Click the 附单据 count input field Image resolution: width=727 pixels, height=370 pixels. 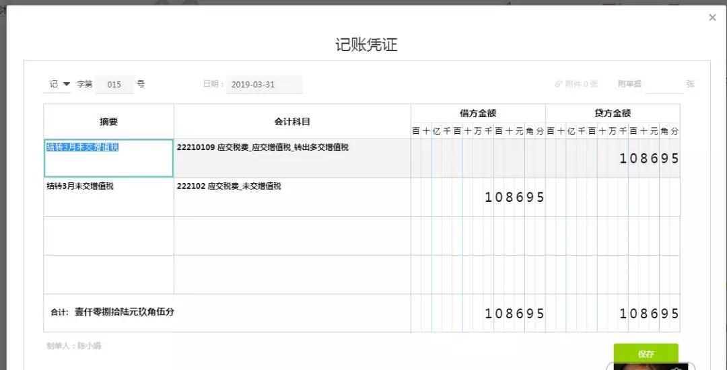(x=664, y=84)
